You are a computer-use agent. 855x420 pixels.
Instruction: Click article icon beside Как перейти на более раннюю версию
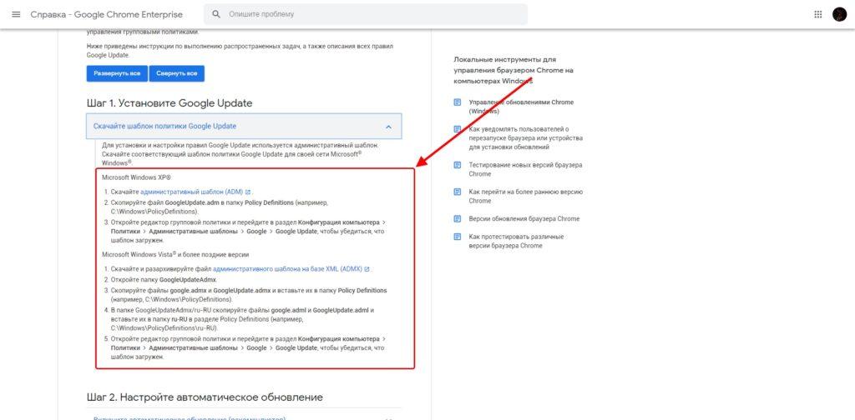[x=458, y=192]
